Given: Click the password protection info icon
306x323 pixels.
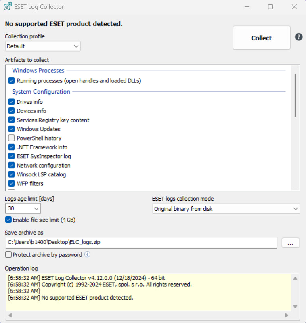Looking at the screenshot, I should pos(87,254).
